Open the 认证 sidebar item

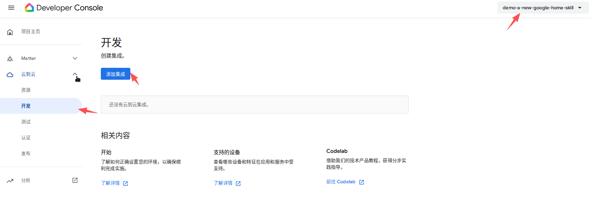coord(26,138)
